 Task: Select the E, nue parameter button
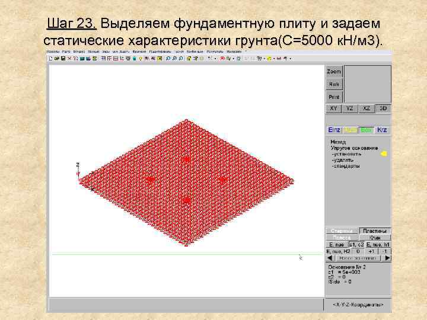click(x=337, y=244)
